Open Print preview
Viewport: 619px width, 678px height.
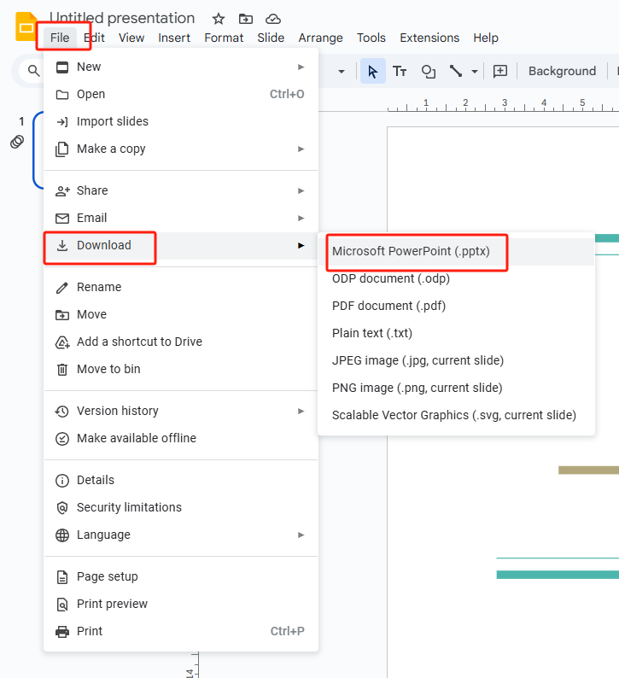181,604
